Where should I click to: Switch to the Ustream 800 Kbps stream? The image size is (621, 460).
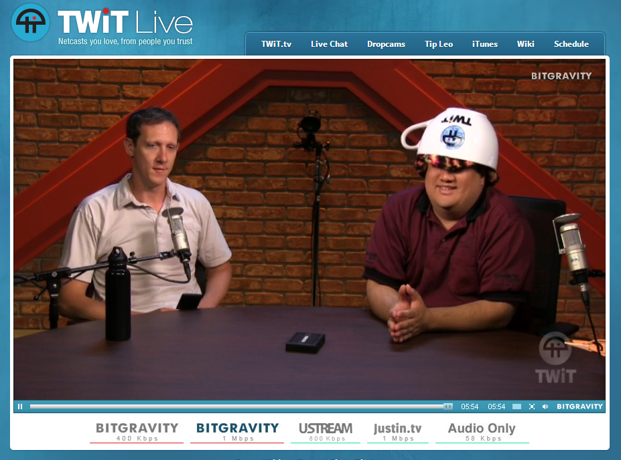(325, 431)
